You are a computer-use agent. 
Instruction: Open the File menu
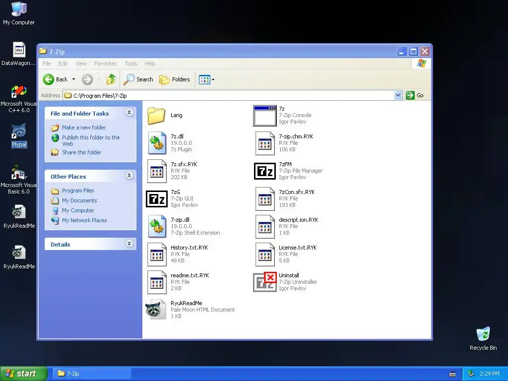(47, 63)
